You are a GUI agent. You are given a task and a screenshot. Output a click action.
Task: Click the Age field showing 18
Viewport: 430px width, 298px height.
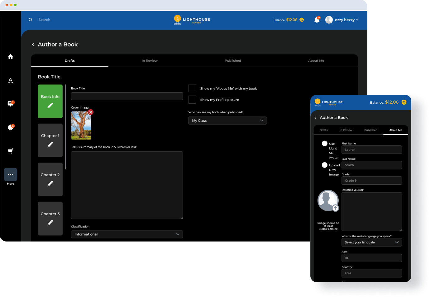372,258
